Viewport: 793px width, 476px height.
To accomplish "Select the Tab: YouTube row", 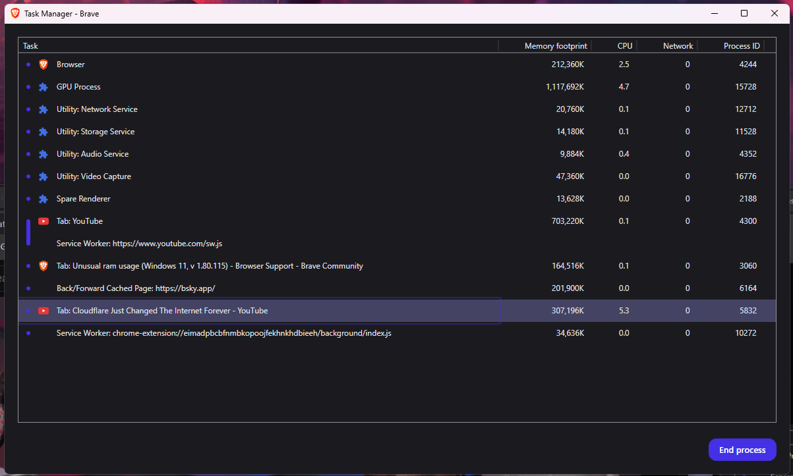I will click(x=397, y=221).
